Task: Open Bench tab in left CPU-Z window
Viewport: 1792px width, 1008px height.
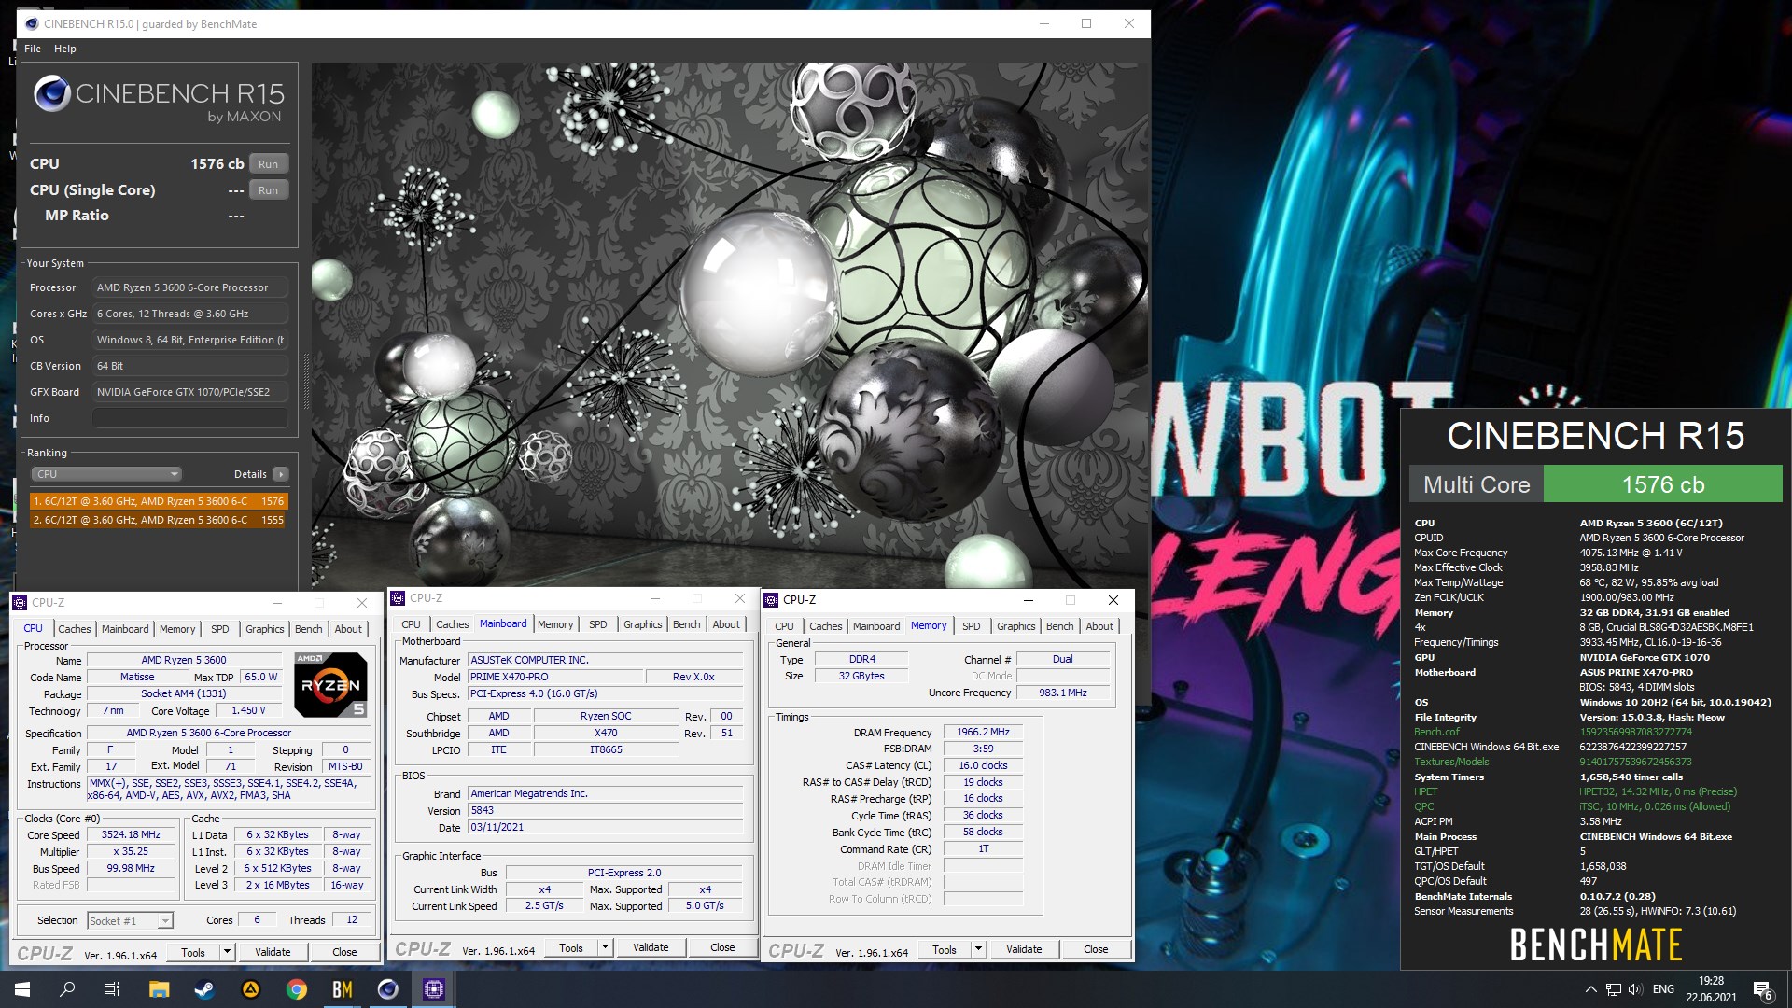Action: pos(309,629)
